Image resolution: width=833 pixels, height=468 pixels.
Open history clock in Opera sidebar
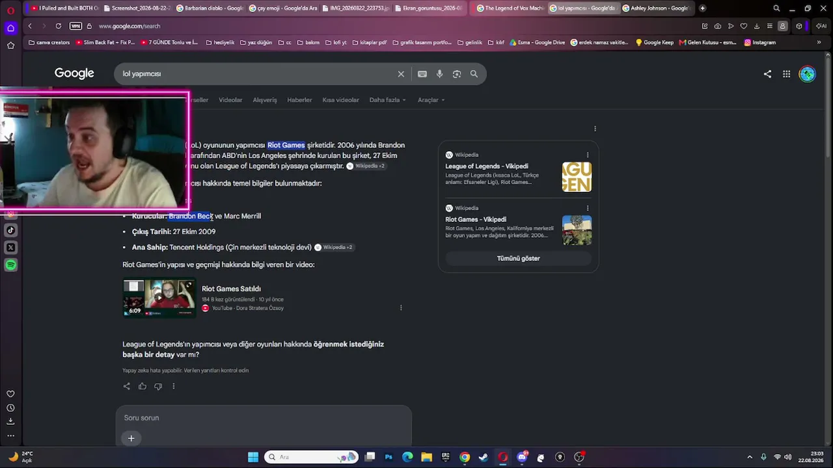(x=10, y=408)
